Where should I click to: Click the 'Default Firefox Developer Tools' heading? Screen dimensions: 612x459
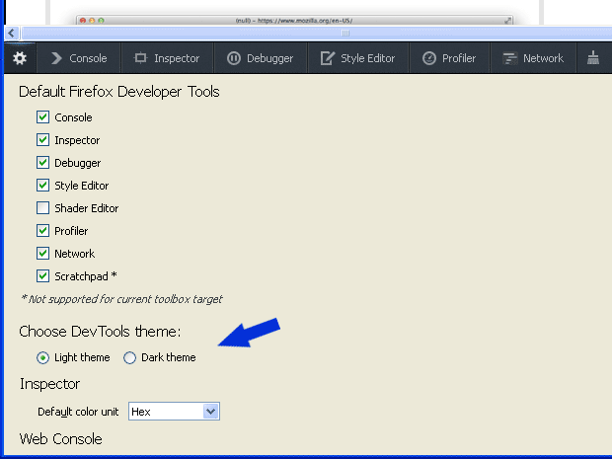(x=119, y=92)
